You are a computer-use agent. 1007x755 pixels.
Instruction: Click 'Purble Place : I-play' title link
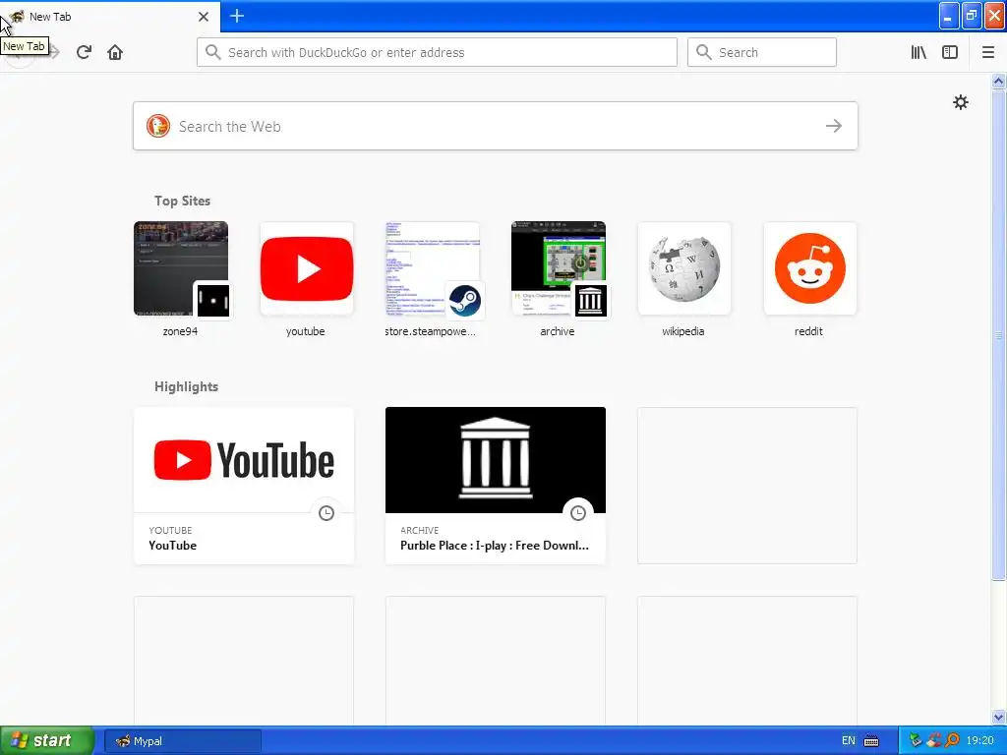495,545
